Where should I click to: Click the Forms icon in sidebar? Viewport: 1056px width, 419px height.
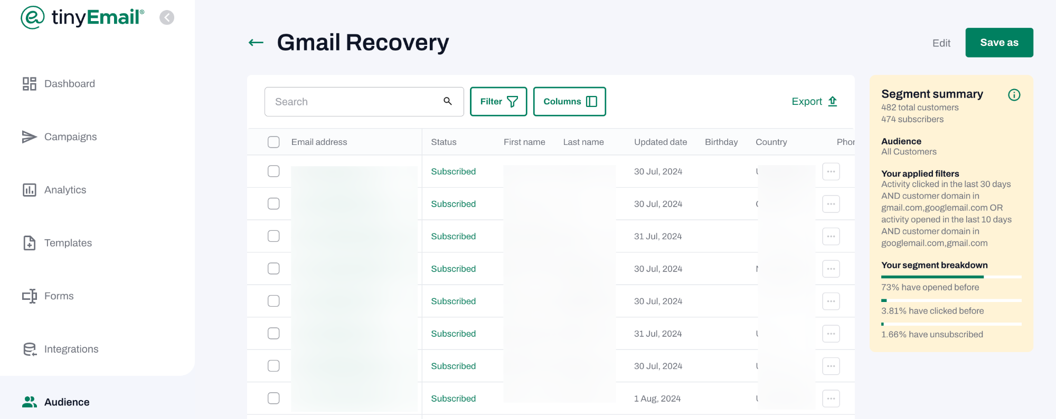pos(30,296)
